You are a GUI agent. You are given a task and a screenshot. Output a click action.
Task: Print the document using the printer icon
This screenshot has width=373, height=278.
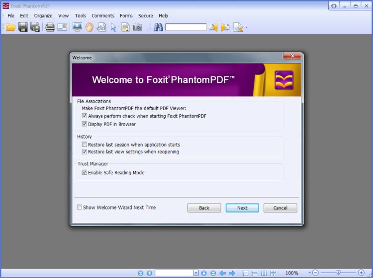[x=50, y=27]
